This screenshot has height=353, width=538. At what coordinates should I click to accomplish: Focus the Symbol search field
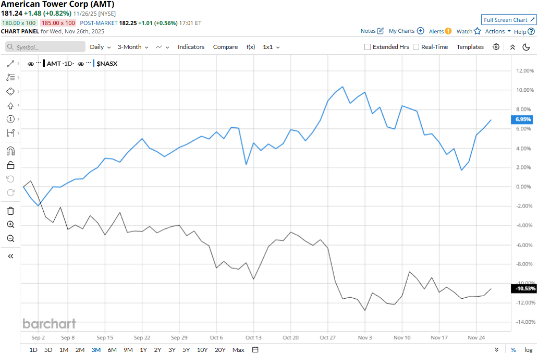(x=45, y=47)
